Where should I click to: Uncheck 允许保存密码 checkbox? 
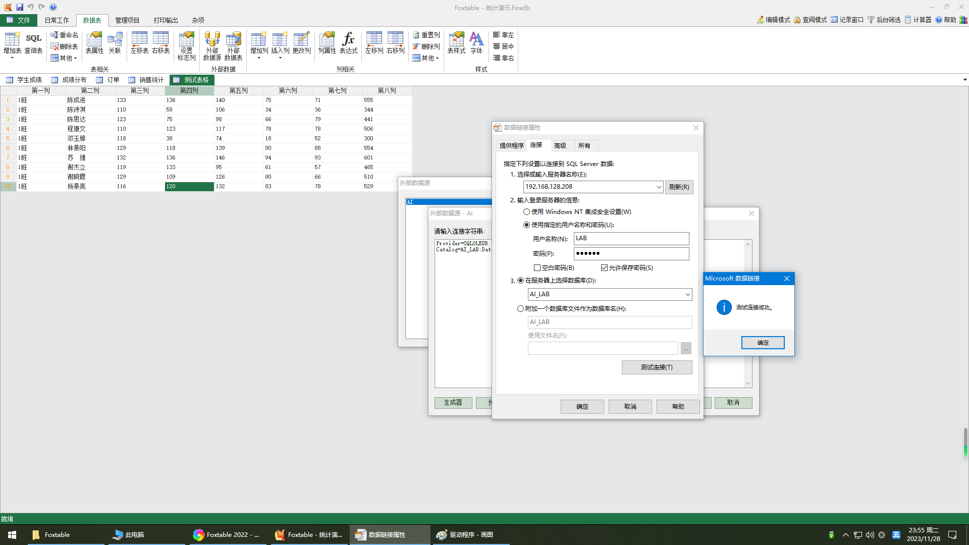tap(604, 268)
